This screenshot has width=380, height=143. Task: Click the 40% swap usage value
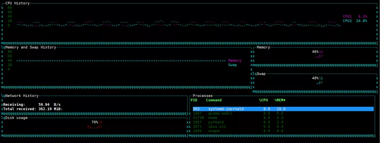click(x=315, y=78)
